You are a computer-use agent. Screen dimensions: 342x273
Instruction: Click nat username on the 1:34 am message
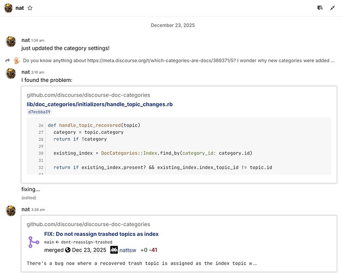(x=26, y=40)
